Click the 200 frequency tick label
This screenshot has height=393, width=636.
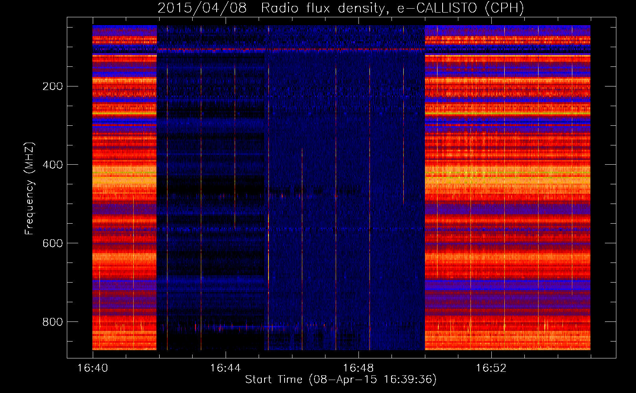pyautogui.click(x=53, y=86)
